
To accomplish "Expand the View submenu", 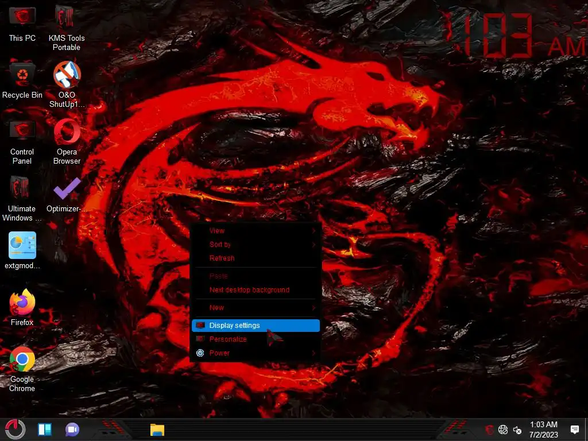I will (256, 231).
